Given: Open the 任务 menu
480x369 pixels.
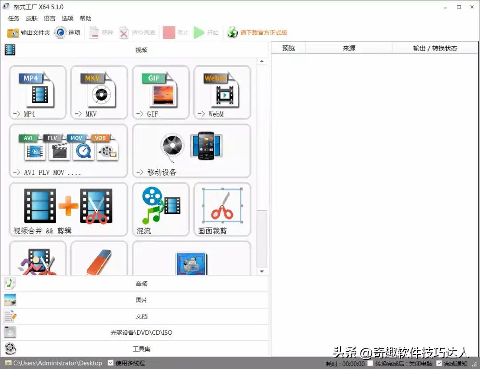Looking at the screenshot, I should [13, 18].
